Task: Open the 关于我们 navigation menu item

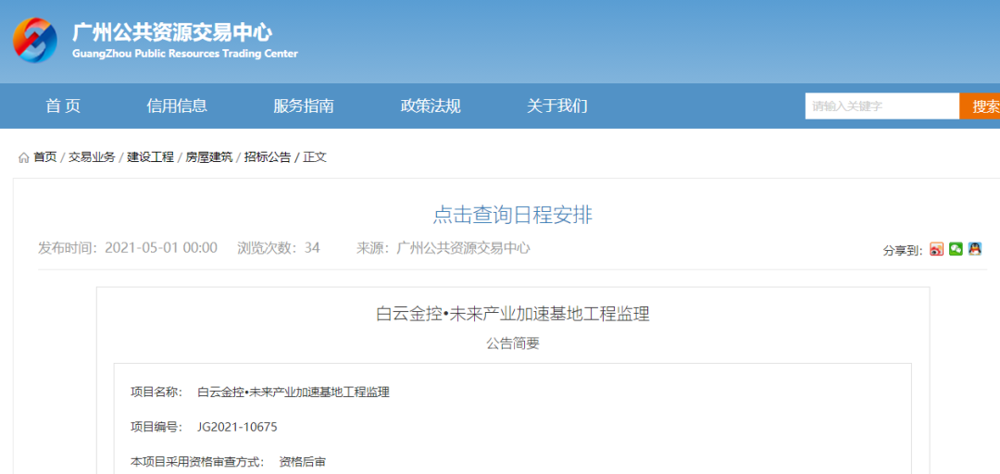Action: (x=557, y=106)
